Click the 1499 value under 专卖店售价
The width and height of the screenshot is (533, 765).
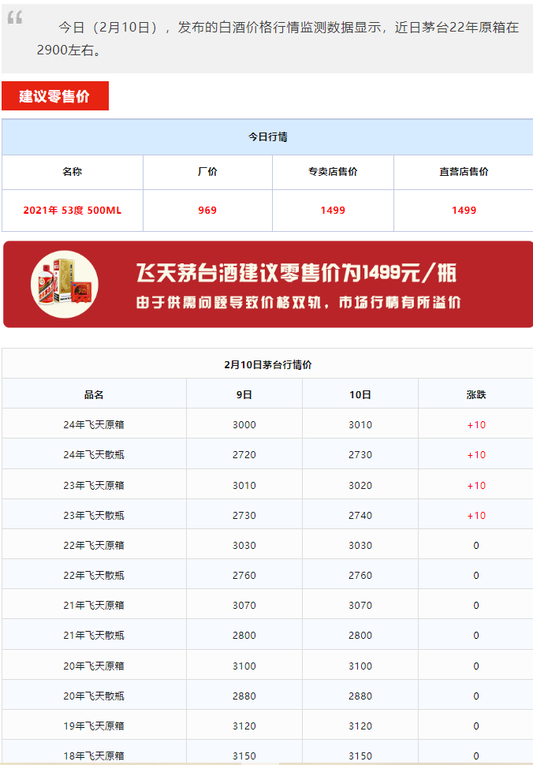pyautogui.click(x=333, y=211)
